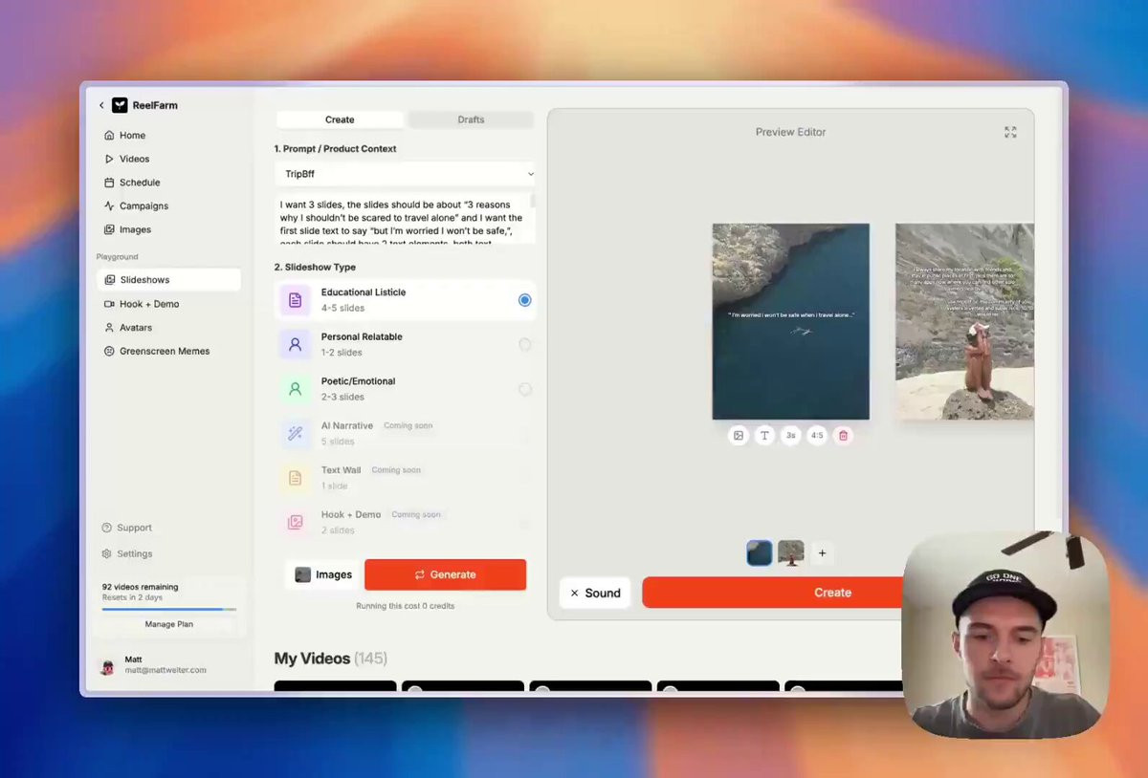Click the prompt text area scrollbar
This screenshot has height=778, width=1148.
coord(533,202)
